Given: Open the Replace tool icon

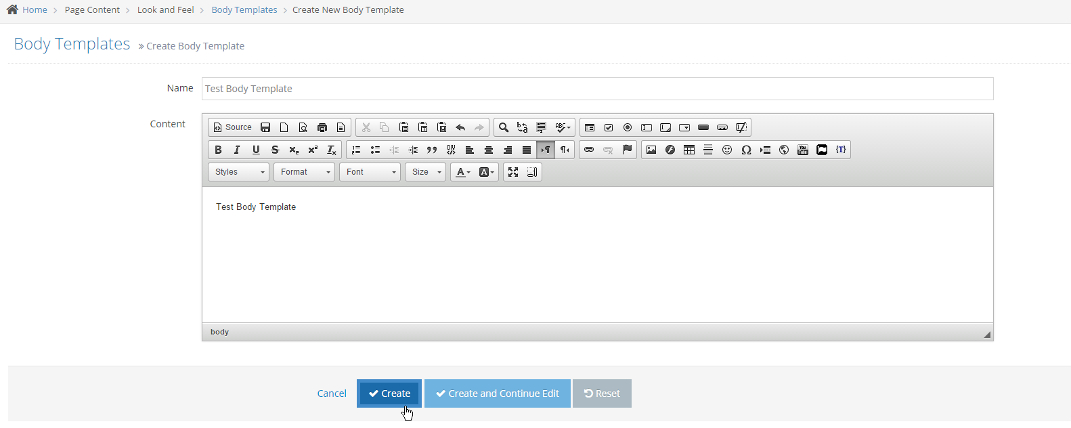Looking at the screenshot, I should (523, 127).
